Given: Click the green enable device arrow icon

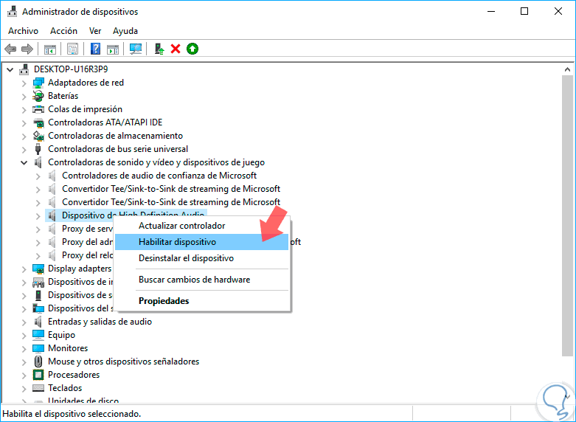Looking at the screenshot, I should click(x=192, y=49).
